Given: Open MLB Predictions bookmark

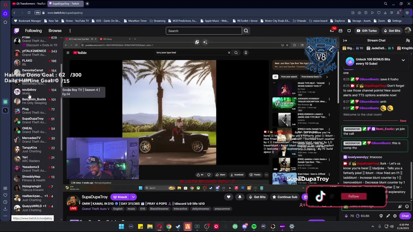Looking at the screenshot, I should (182, 21).
